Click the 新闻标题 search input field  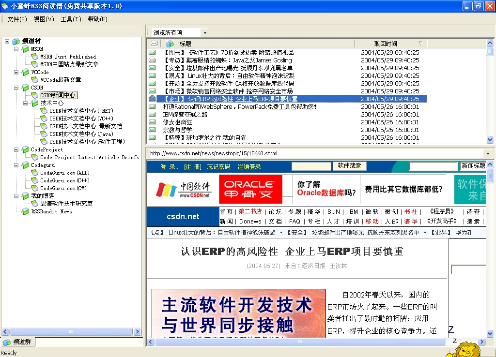tap(434, 166)
